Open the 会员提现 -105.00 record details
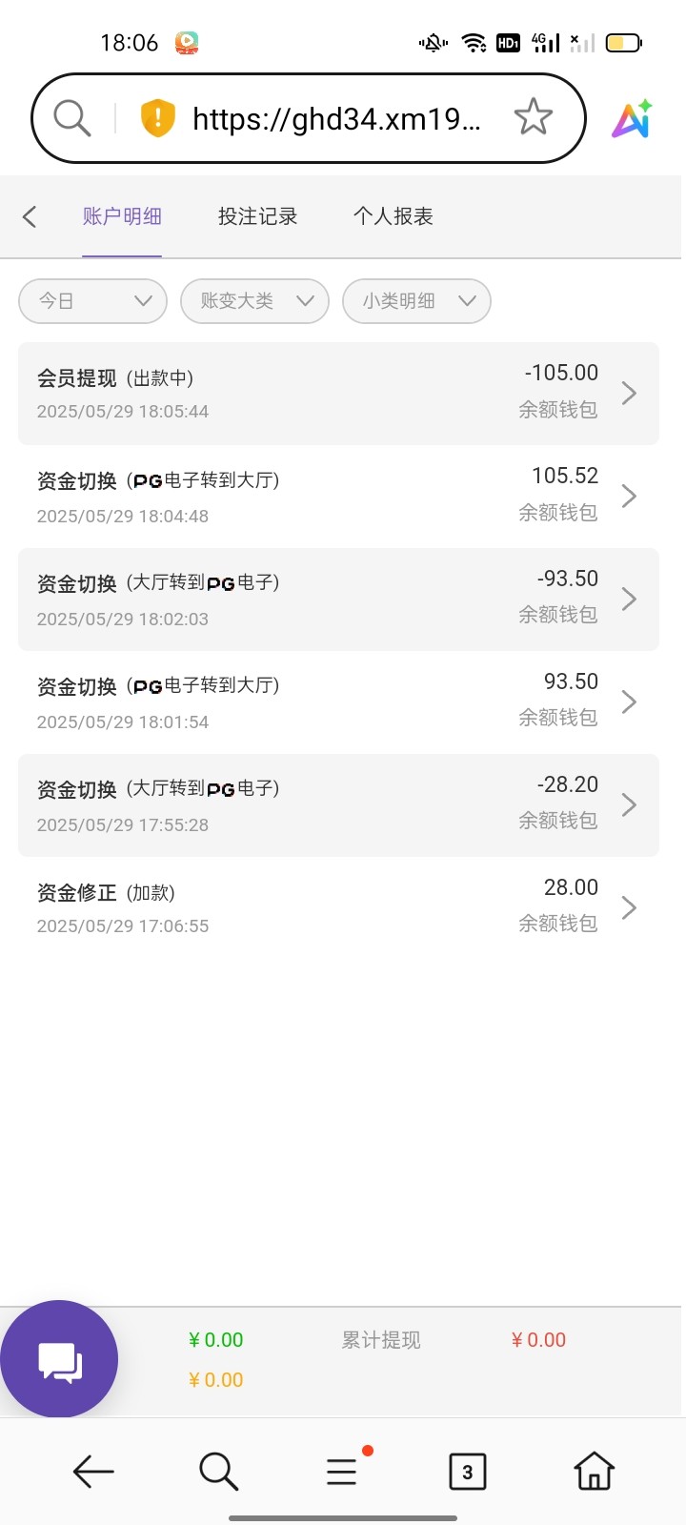Screen dimensions: 686x1525 (x=338, y=393)
